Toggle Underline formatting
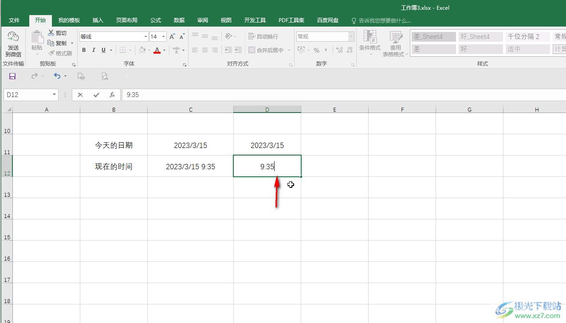This screenshot has width=566, height=323. (103, 50)
